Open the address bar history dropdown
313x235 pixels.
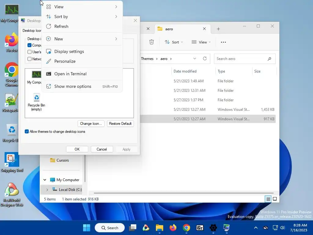click(x=195, y=58)
